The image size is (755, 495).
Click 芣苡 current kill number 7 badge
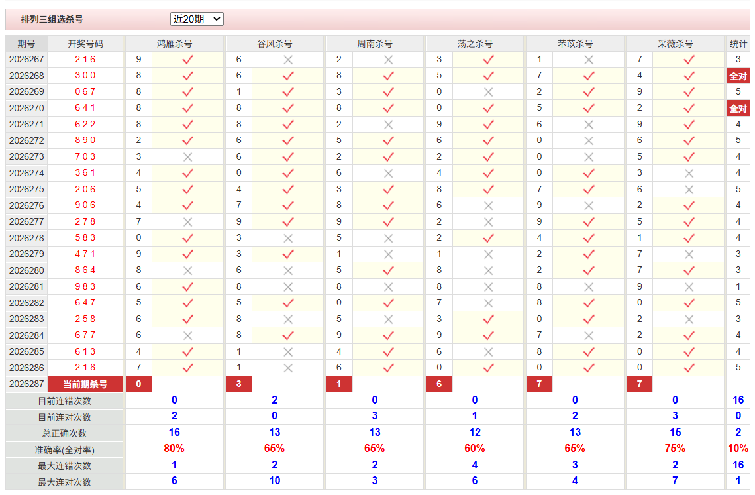pos(539,384)
